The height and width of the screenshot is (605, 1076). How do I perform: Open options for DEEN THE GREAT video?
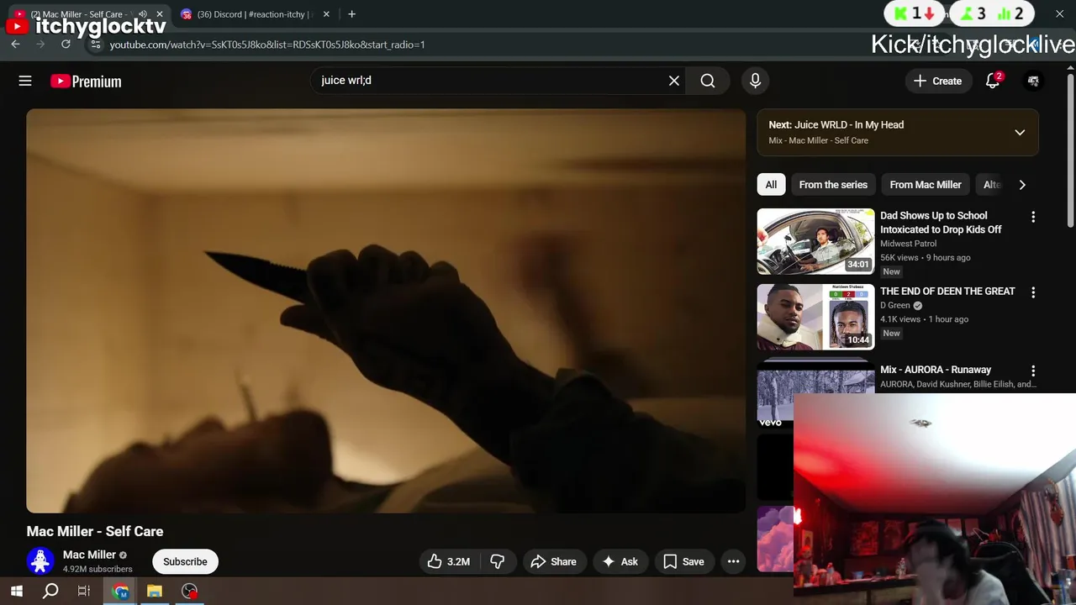[x=1033, y=292]
